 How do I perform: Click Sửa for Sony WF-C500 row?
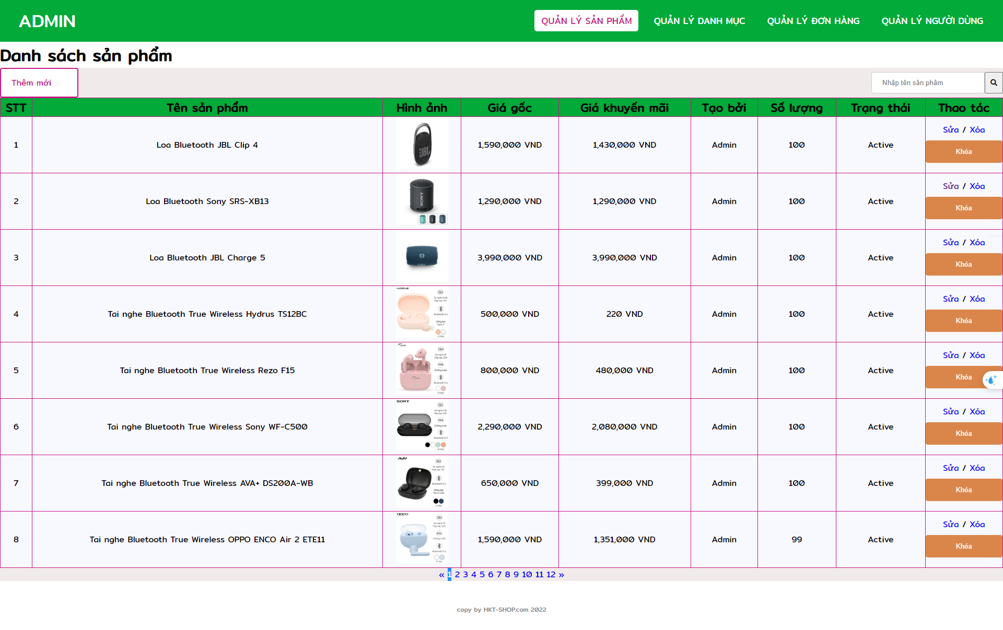(951, 411)
